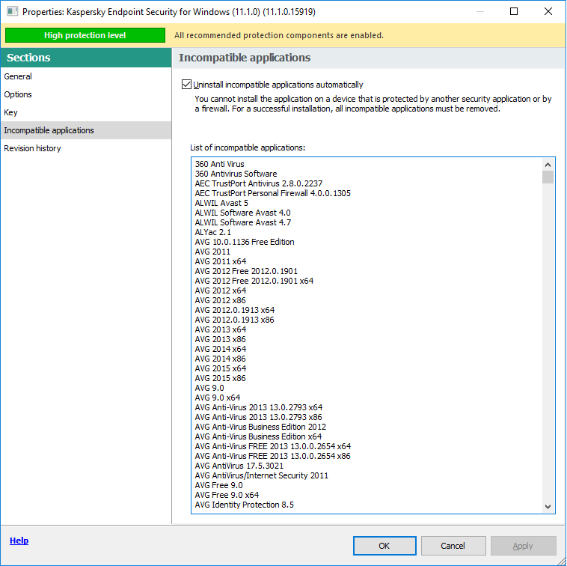Select AVG Anti-Virus 2013 13.0.2793 x64
567x566 pixels.
point(259,407)
